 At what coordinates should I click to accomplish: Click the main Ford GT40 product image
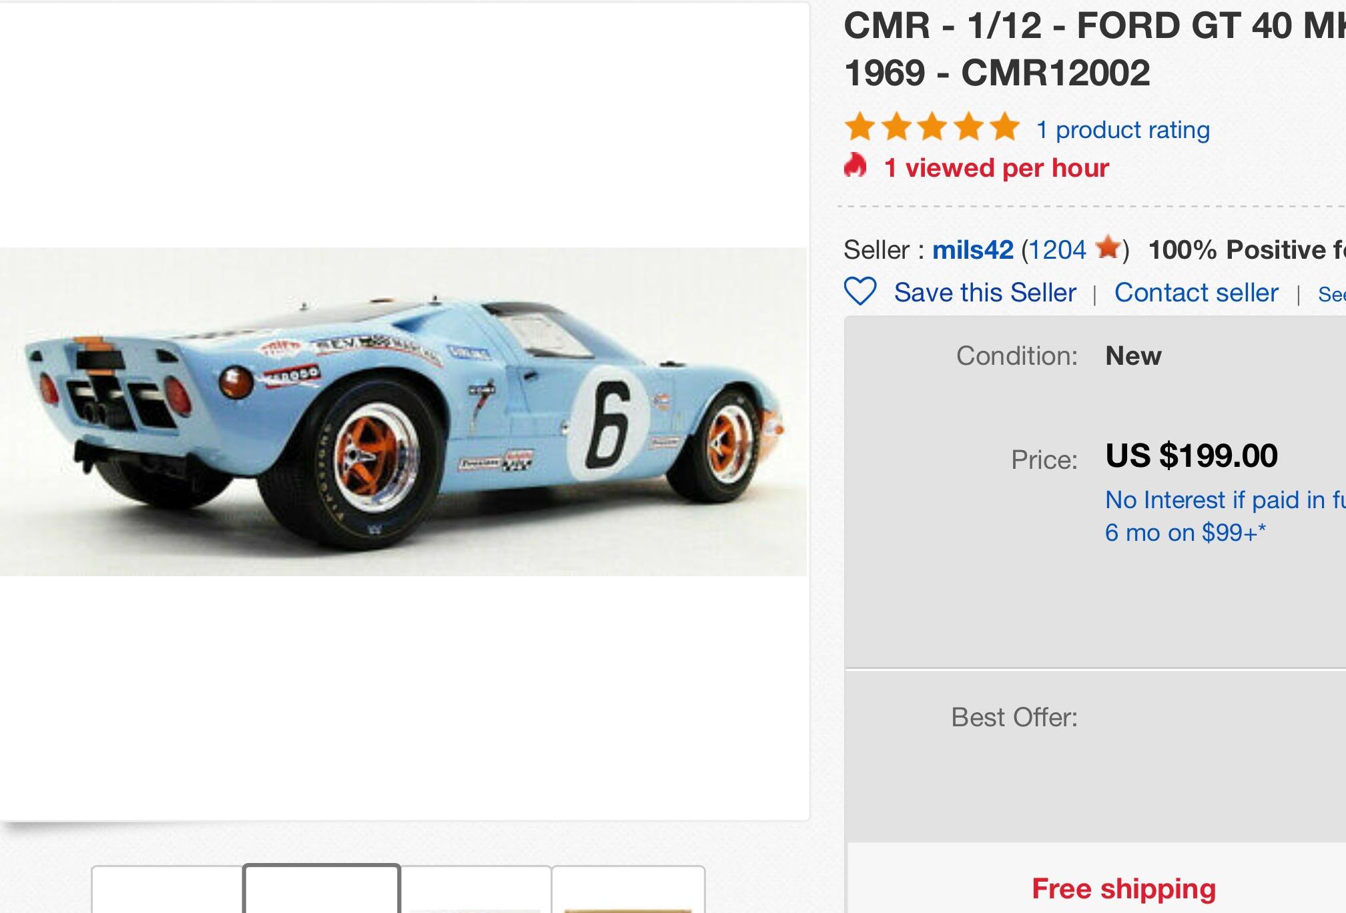point(403,411)
